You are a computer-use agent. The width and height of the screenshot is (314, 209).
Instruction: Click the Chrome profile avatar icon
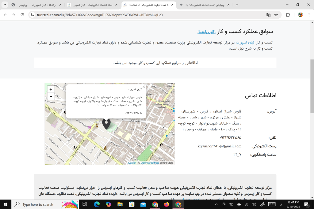pos(300,15)
